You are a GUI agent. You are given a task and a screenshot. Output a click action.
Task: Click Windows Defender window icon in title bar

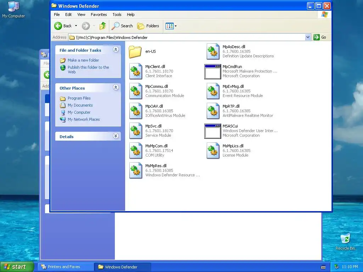[54, 6]
